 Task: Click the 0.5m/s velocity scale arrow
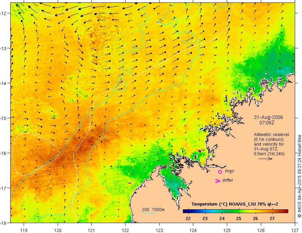[265, 159]
